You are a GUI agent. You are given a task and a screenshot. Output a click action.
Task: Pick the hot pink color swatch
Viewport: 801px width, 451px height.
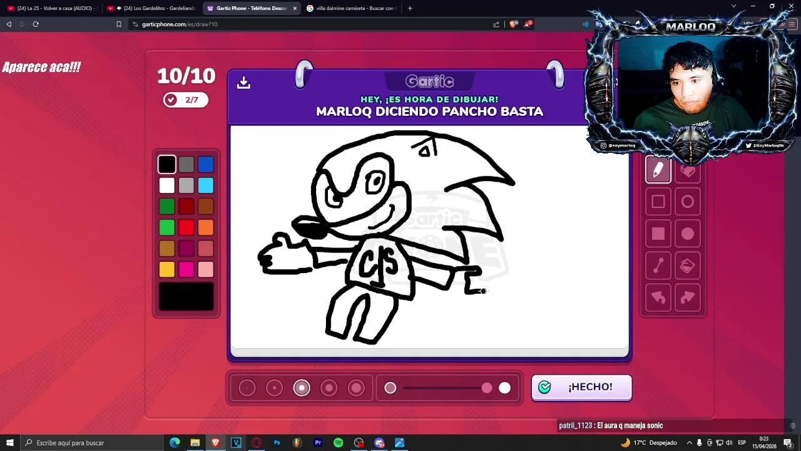(186, 269)
